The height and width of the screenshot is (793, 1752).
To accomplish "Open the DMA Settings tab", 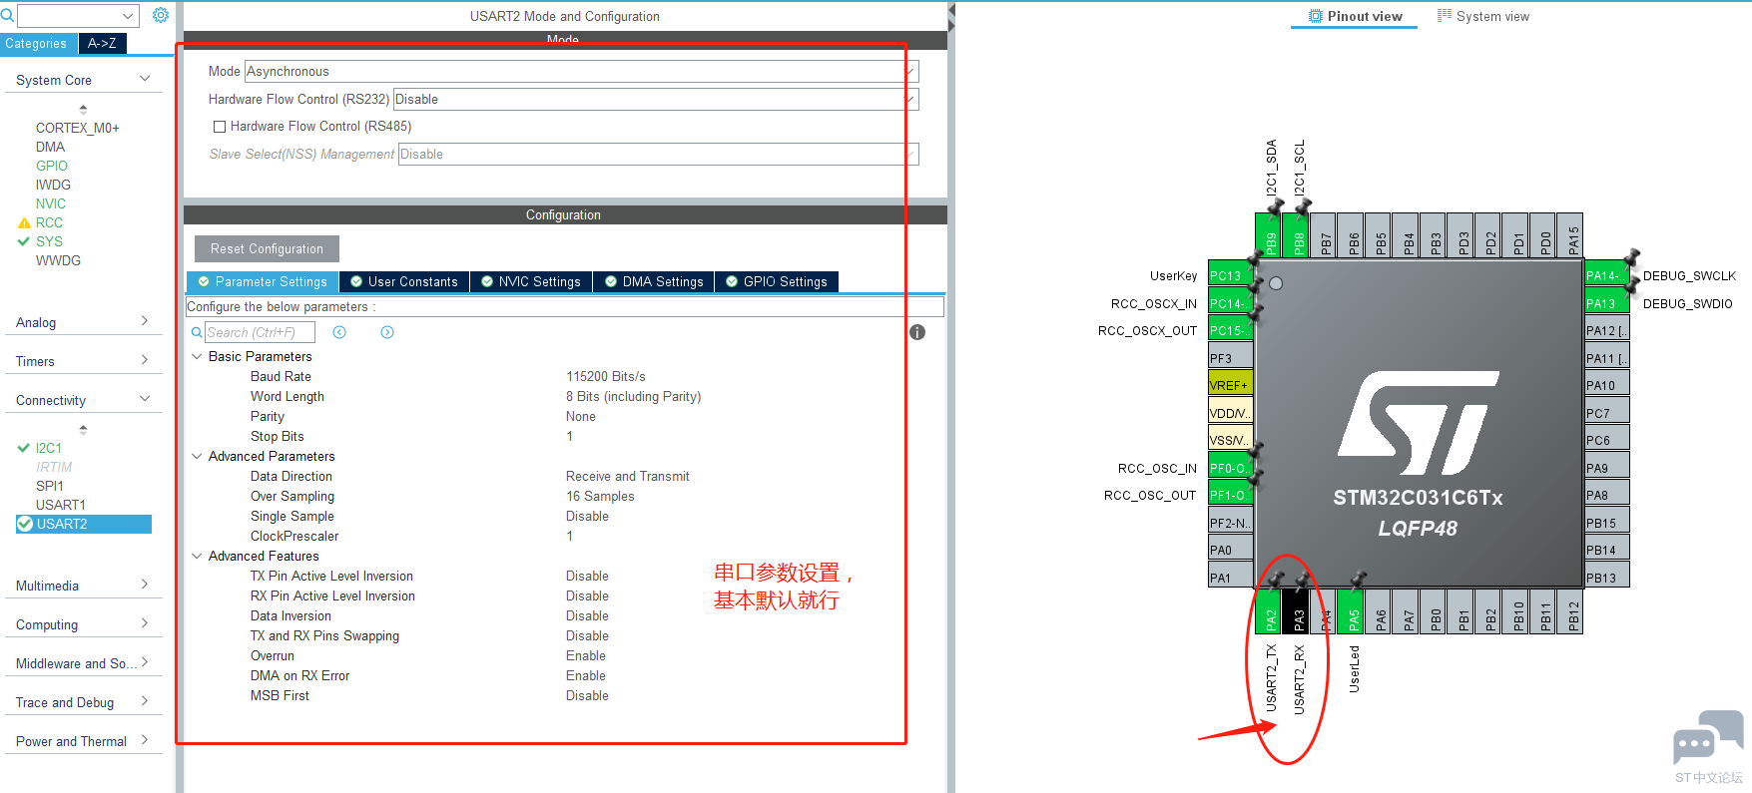I will point(654,281).
